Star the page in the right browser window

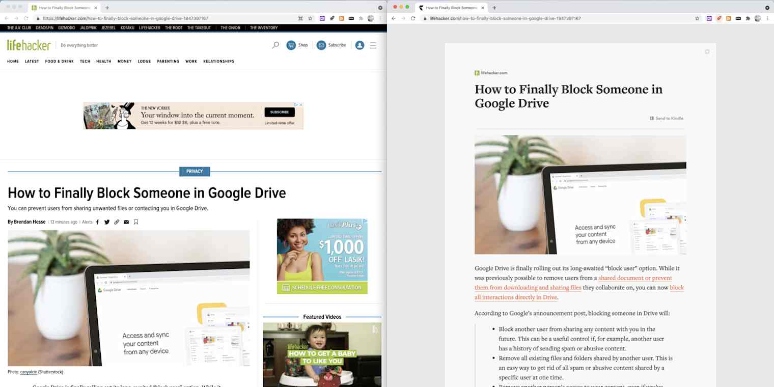coord(697,18)
